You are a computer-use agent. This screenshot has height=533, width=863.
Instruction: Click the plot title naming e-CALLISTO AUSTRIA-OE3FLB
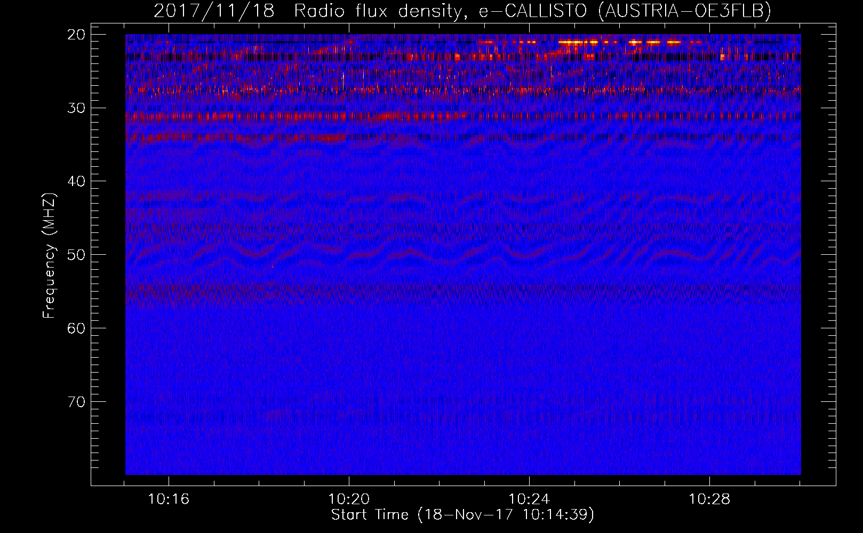[462, 11]
